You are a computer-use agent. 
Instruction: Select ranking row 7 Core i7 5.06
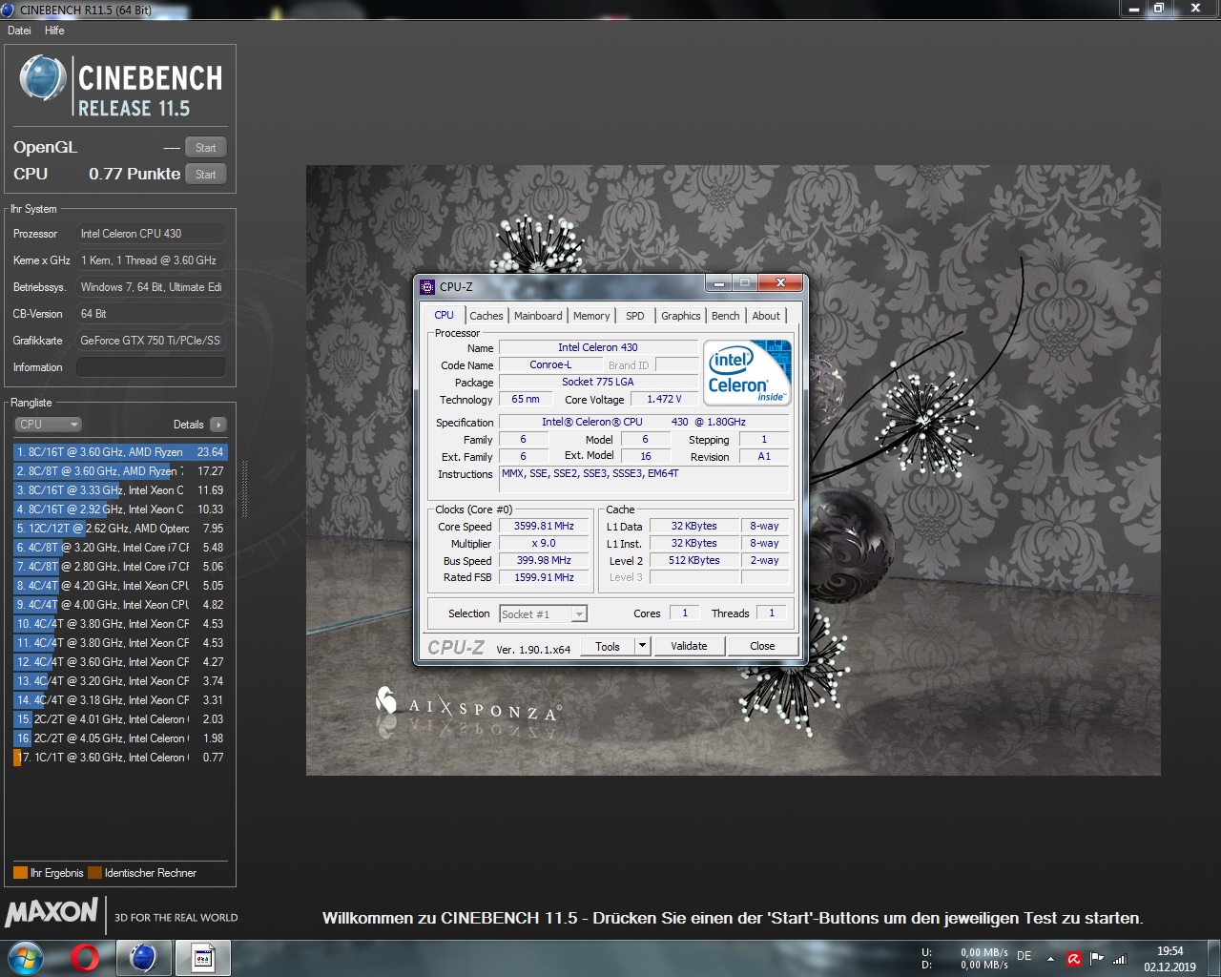[120, 567]
